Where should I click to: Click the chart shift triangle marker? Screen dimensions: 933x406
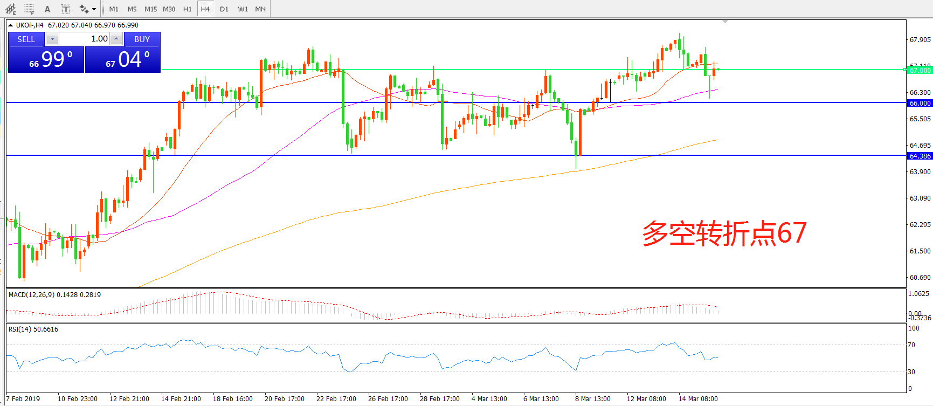725,22
